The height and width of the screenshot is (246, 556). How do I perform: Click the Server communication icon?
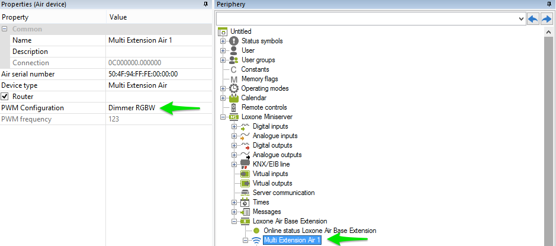245,193
